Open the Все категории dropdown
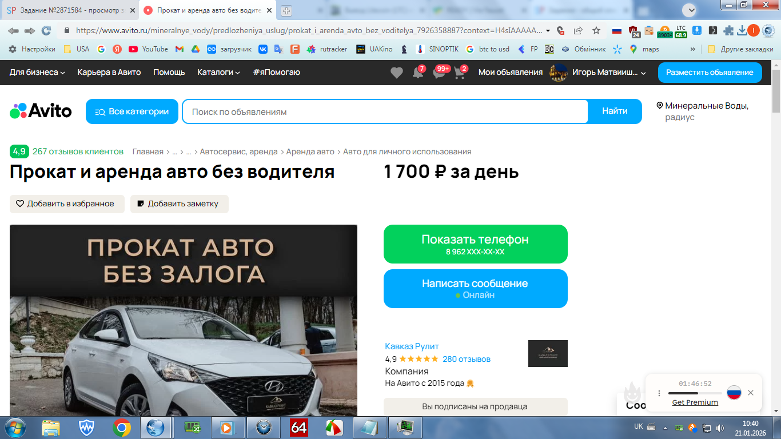The image size is (781, 439). (132, 111)
